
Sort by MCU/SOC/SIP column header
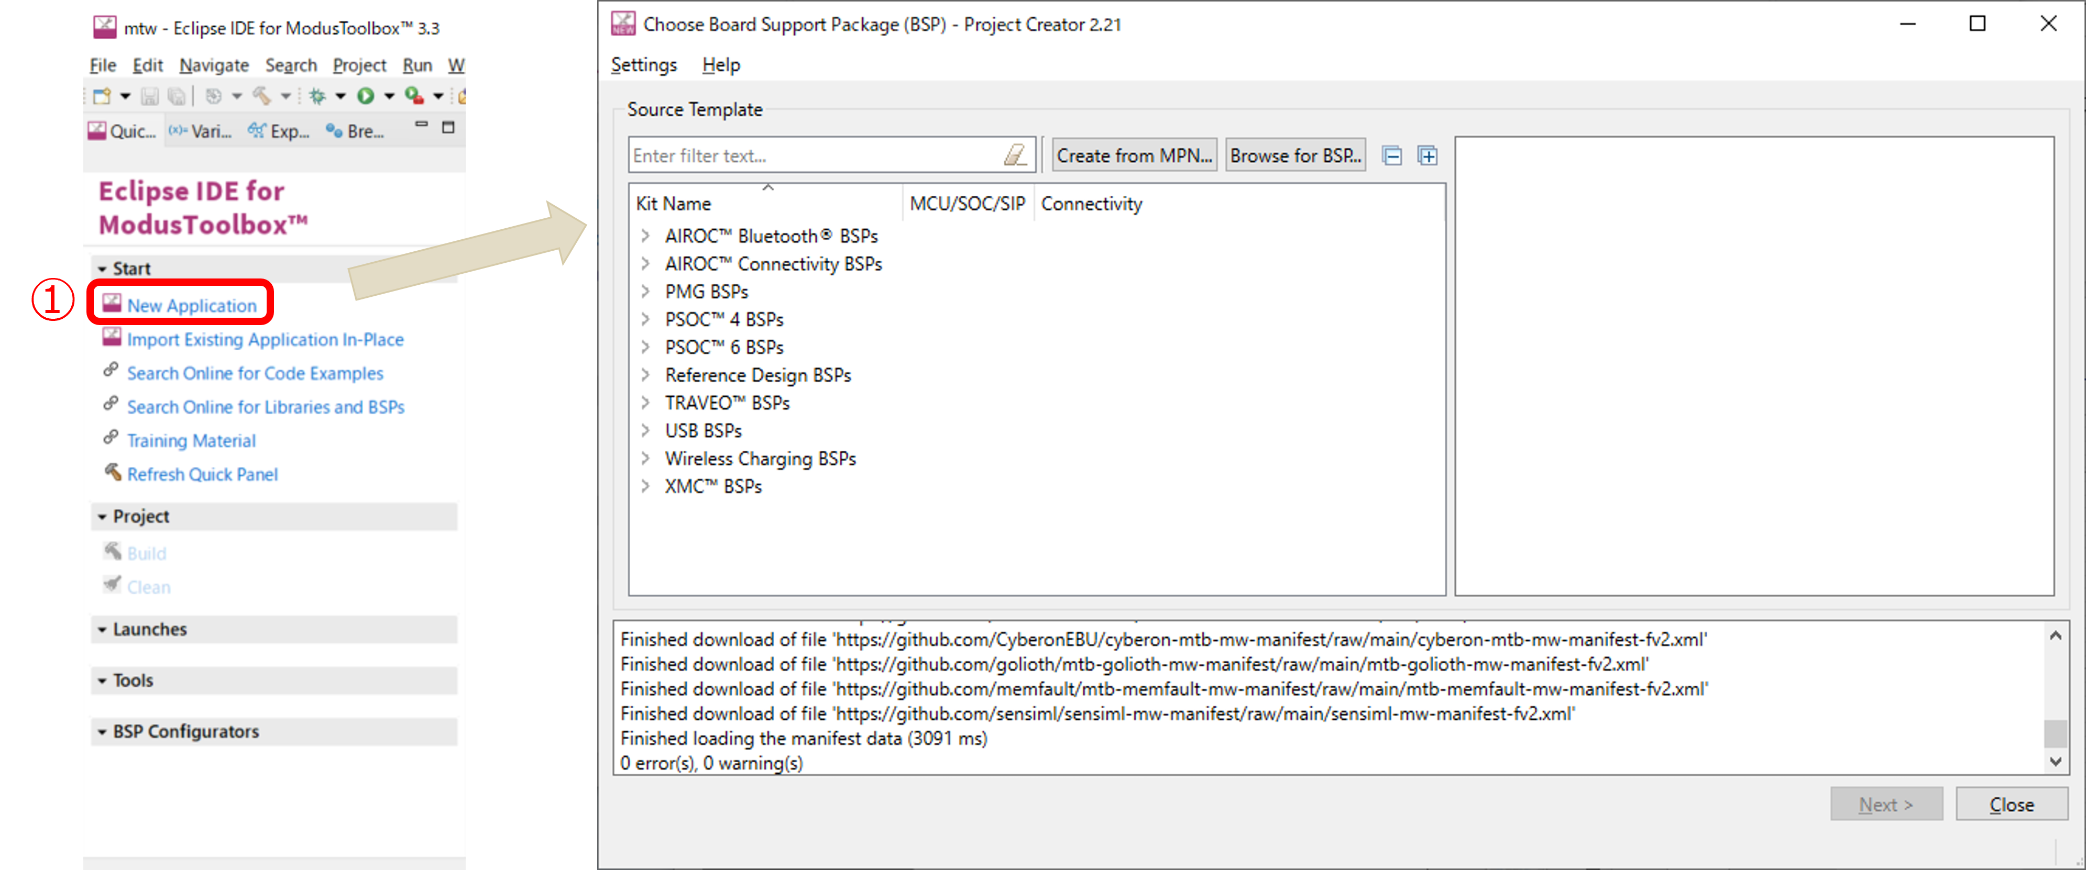968,204
